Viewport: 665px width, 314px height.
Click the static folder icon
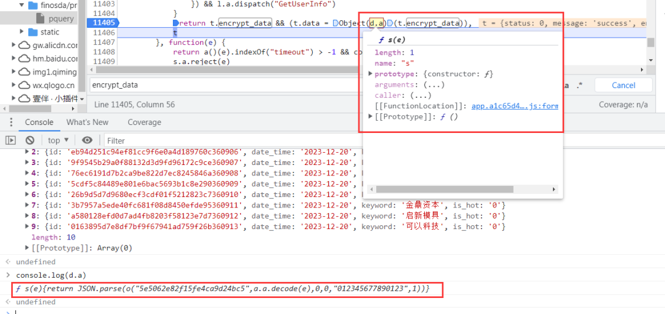33,32
